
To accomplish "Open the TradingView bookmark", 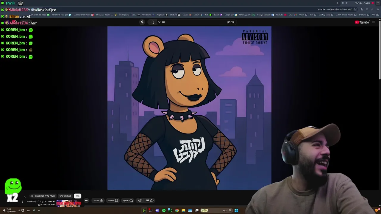I will pyautogui.click(x=129, y=15).
